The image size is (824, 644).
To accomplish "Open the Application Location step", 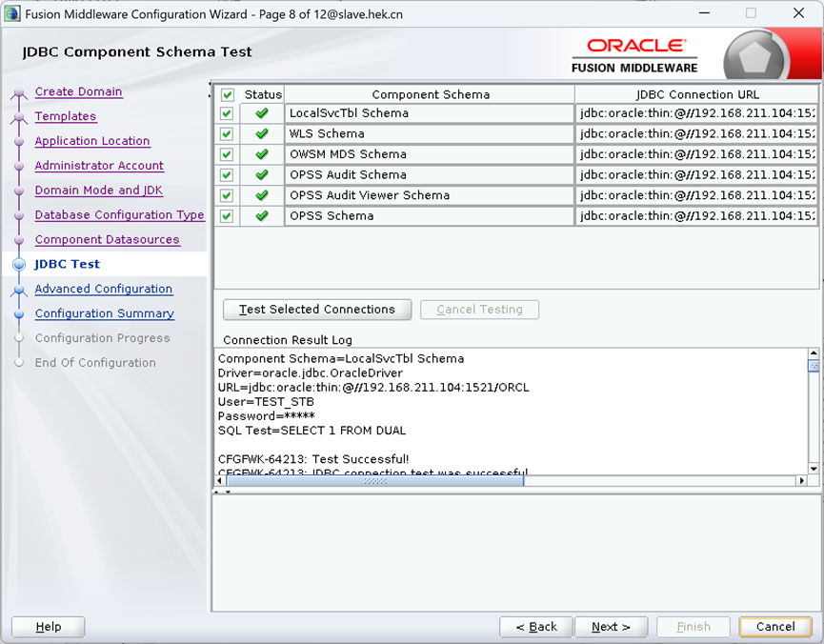I will [x=92, y=141].
